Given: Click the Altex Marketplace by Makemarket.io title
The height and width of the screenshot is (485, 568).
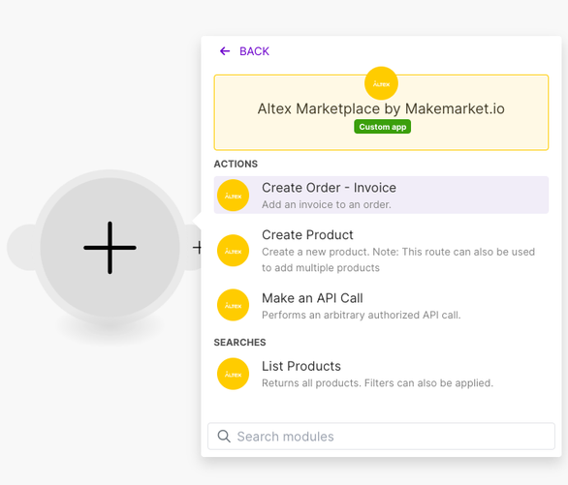Looking at the screenshot, I should pos(381,108).
